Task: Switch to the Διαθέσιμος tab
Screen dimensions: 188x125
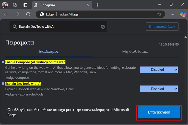Action: (49, 51)
